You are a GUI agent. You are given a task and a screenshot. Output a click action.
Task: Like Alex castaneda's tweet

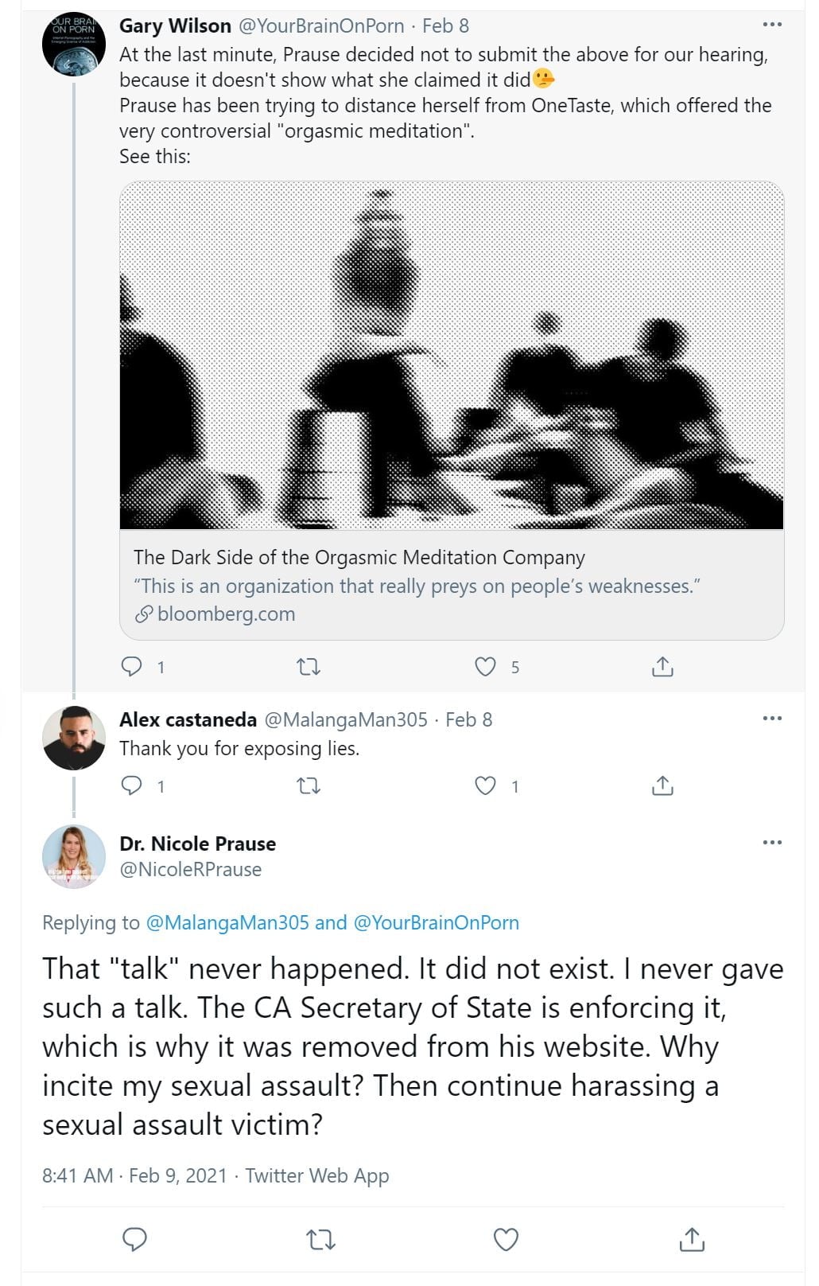(485, 786)
